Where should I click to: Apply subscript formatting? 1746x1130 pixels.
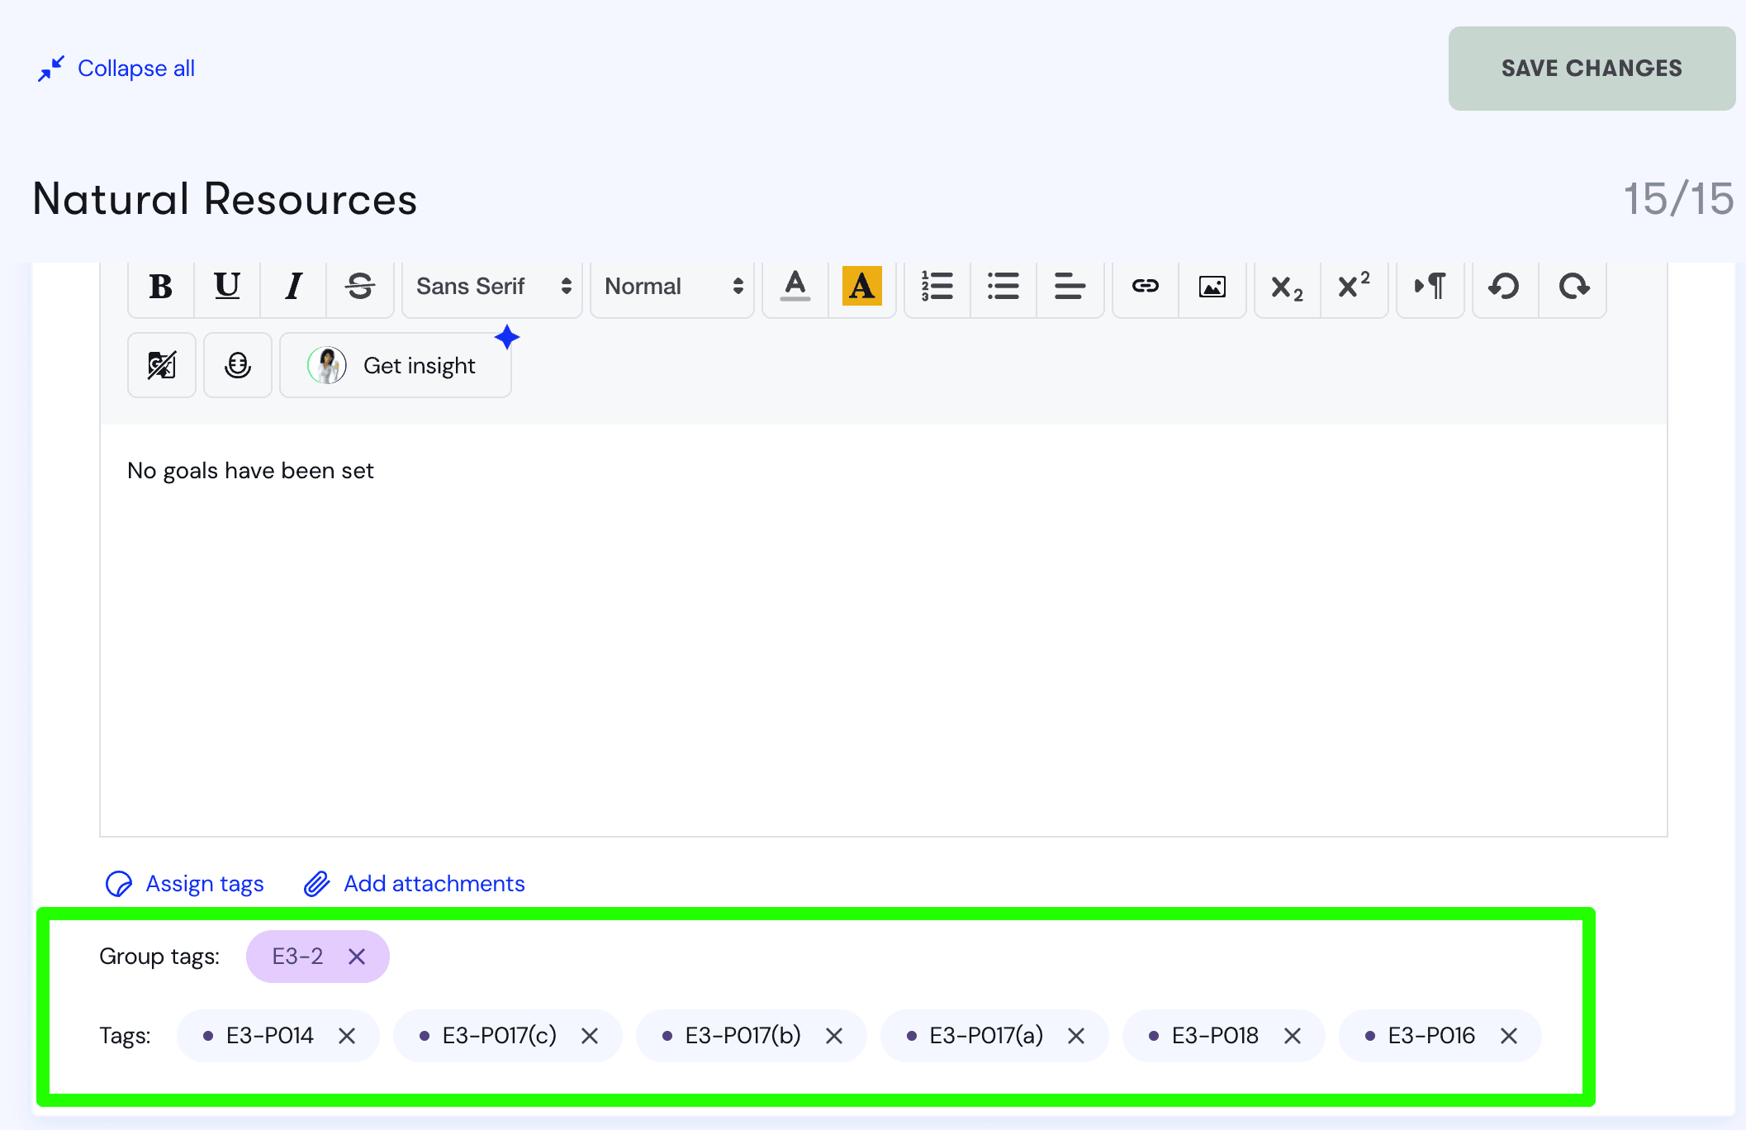click(1288, 287)
